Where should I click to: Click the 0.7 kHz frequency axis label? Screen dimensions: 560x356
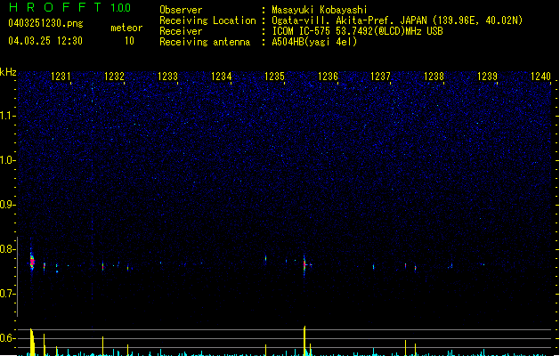click(x=8, y=294)
